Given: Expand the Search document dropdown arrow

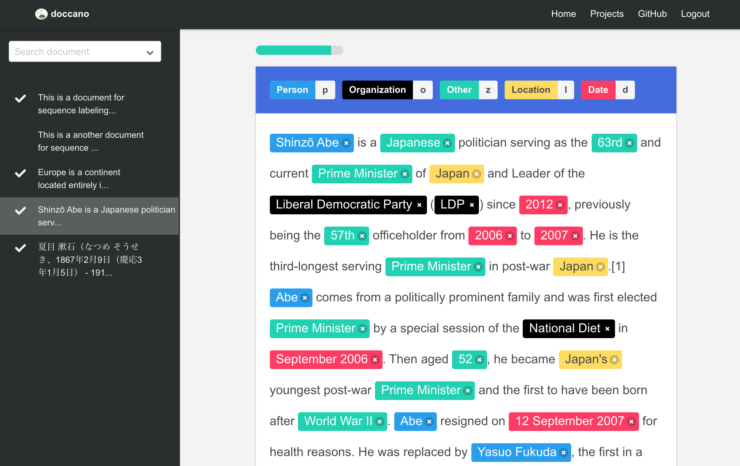Looking at the screenshot, I should (150, 53).
